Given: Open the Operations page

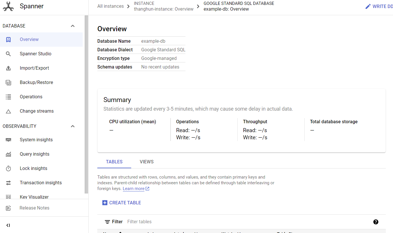Looking at the screenshot, I should coord(41,97).
